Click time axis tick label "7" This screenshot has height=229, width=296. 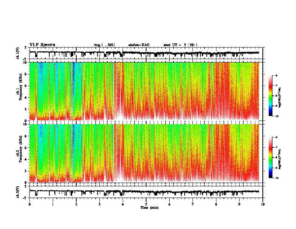coord(193,204)
